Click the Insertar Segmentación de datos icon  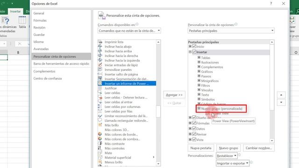pyautogui.click(x=100, y=79)
